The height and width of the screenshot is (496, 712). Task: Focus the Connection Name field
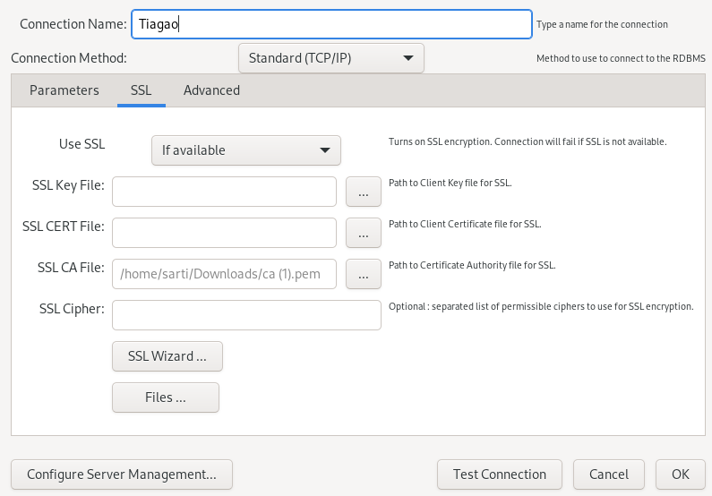[x=331, y=24]
